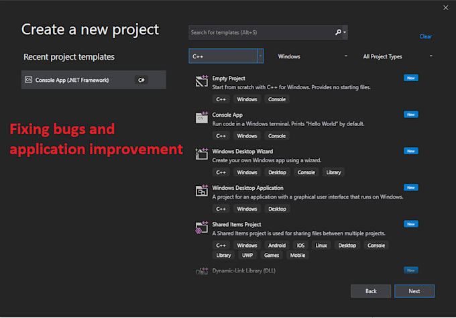Image resolution: width=456 pixels, height=318 pixels.
Task: Click the Dynamic-Link Library template icon
Action: 202,271
